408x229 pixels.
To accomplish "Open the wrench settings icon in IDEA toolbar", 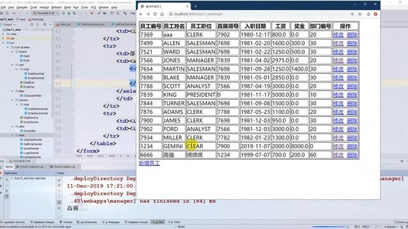I will (99, 13).
